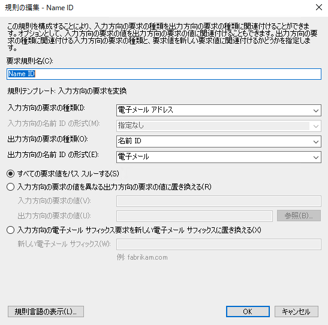This screenshot has height=325, width=328.
Task: Click the 新しい電子メール サフィックス(W) field
Action: [219, 244]
